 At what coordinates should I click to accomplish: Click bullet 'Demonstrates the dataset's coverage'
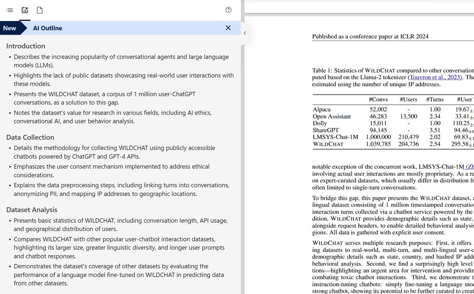click(x=118, y=275)
